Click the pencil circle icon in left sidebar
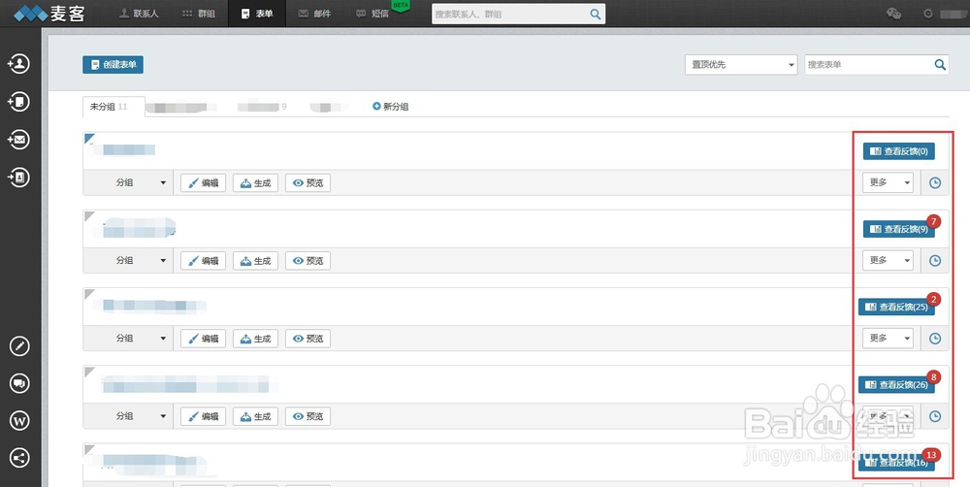Image resolution: width=970 pixels, height=487 pixels. 19,346
